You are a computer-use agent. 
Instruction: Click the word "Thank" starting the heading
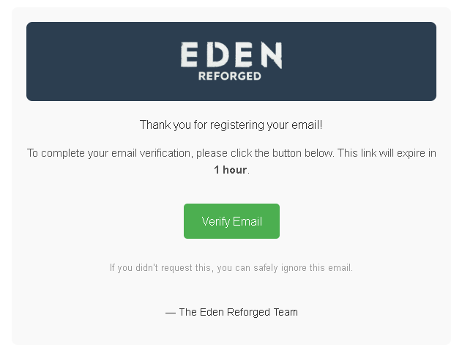154,125
